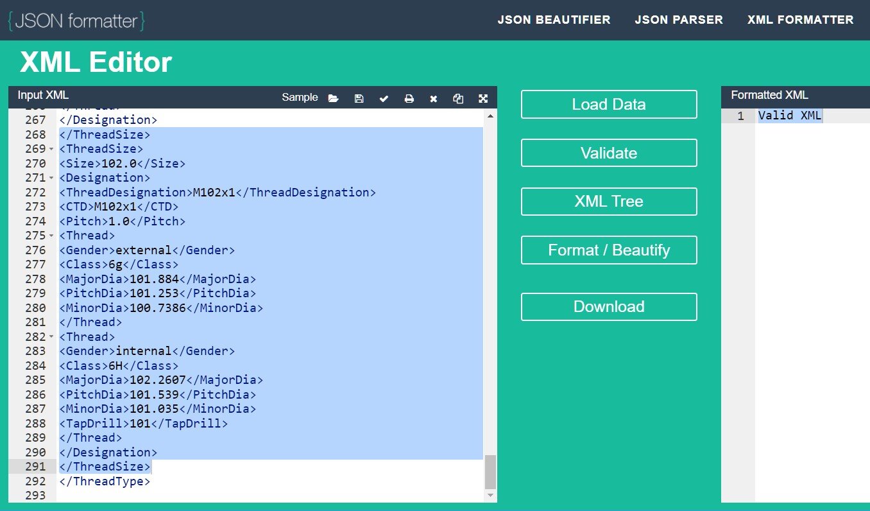Click the 'Valid XML' output line
Image resolution: width=870 pixels, height=511 pixels.
(790, 116)
